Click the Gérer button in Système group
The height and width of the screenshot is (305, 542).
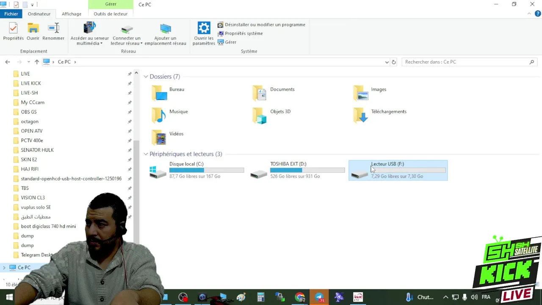click(x=227, y=42)
